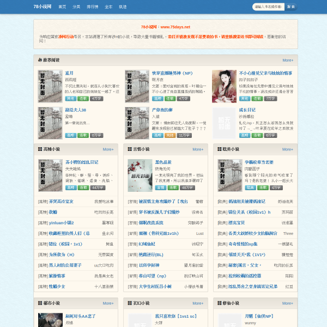Click the author name wunny
The image size is (327, 327).
(250, 323)
